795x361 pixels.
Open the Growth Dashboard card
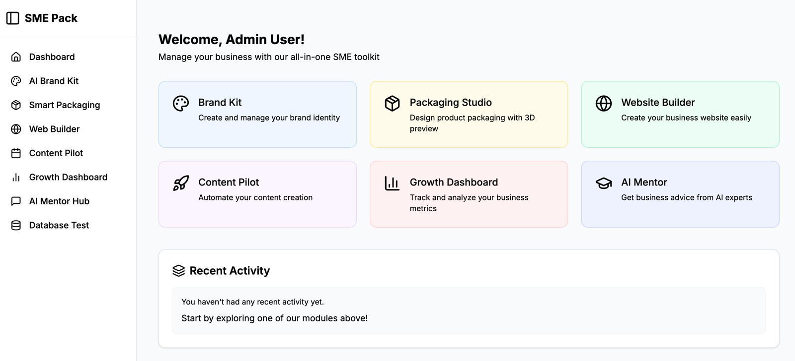point(469,194)
